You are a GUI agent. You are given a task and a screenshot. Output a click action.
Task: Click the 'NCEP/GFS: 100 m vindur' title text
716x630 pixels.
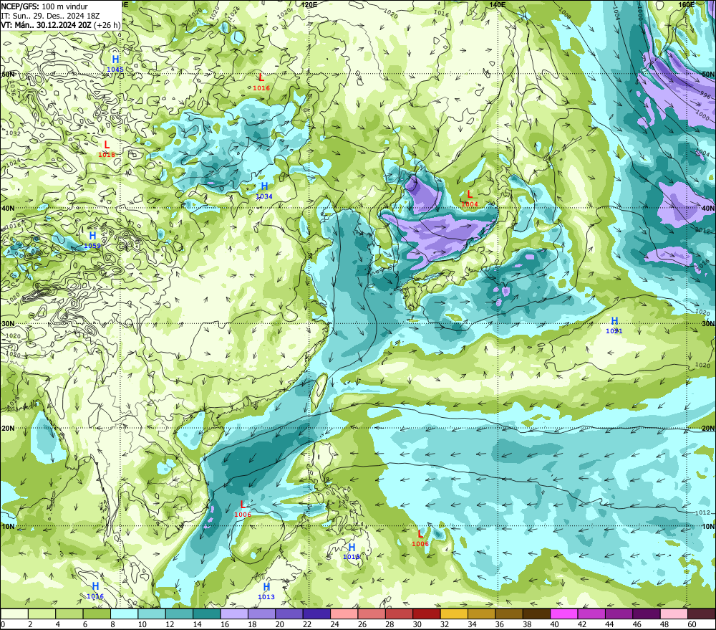point(44,6)
